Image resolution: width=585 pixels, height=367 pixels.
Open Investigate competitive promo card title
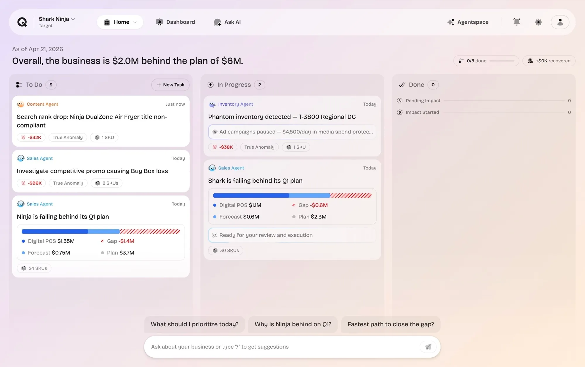pos(92,171)
